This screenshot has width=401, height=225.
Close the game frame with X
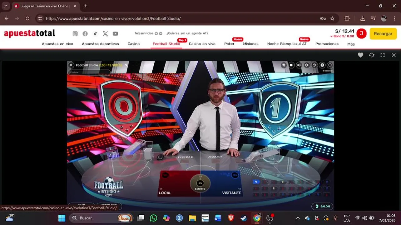(394, 55)
